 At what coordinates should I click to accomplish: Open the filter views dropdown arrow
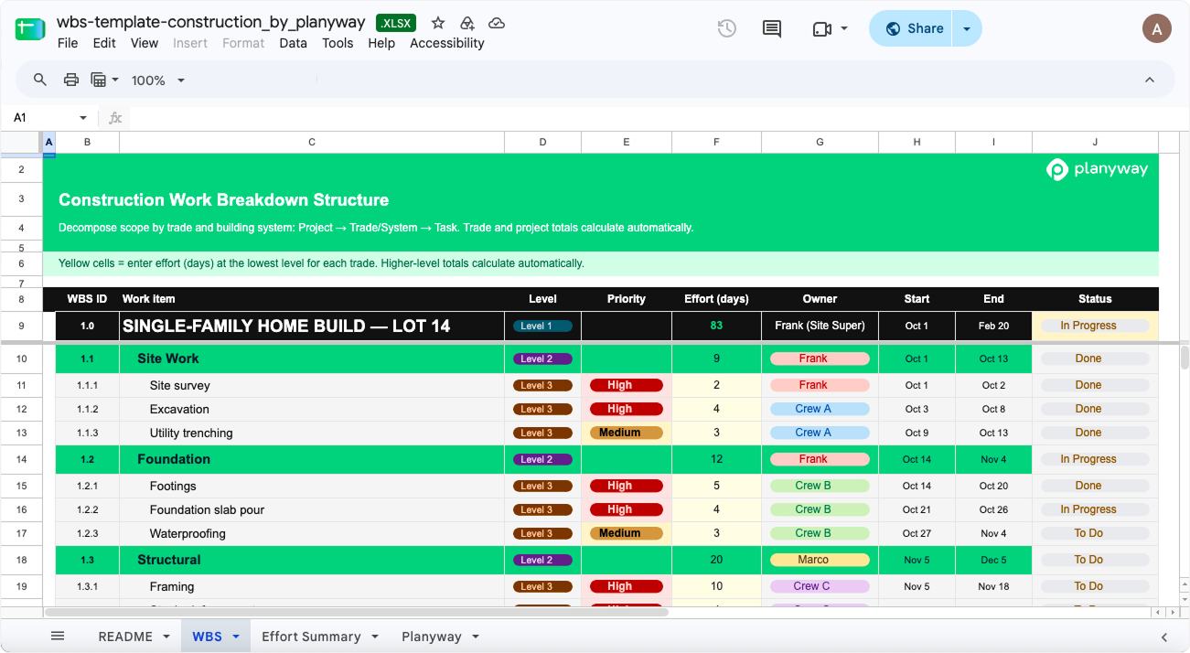click(x=115, y=80)
